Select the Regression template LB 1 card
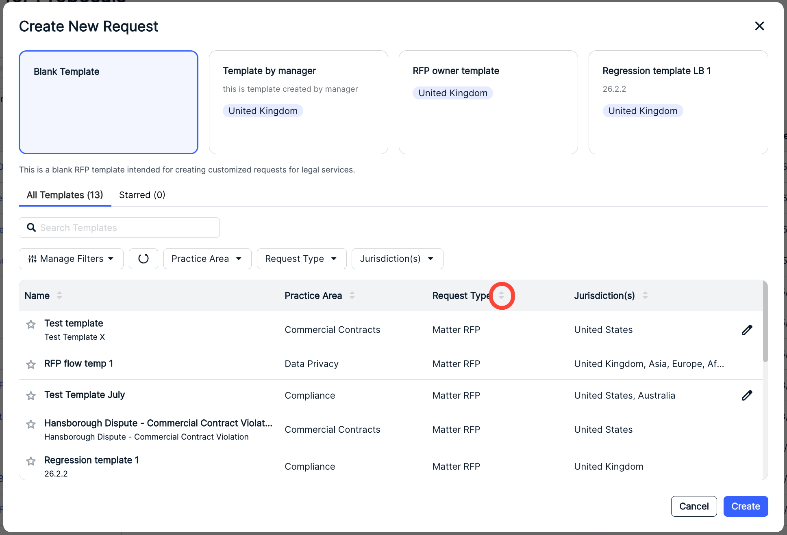This screenshot has width=787, height=535. (678, 102)
